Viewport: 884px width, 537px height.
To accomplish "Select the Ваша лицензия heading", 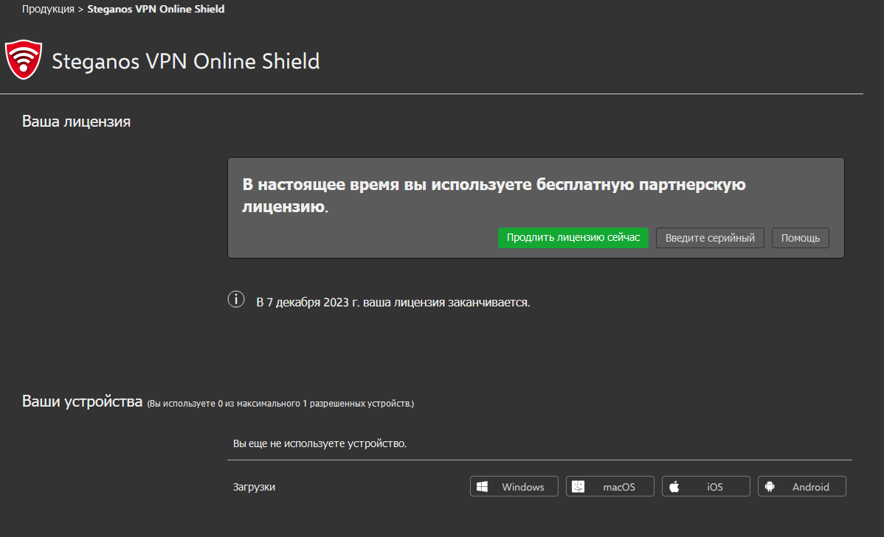I will pyautogui.click(x=76, y=122).
